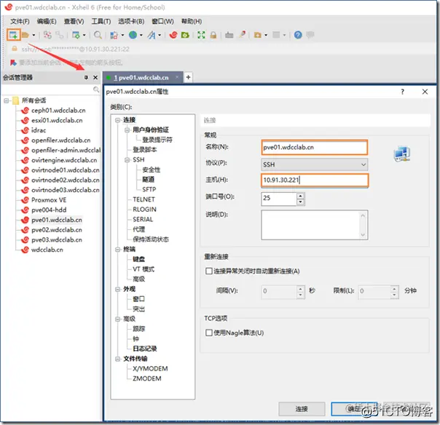The width and height of the screenshot is (440, 425).
Task: Open the 帮助(H) menu
Action: point(192,21)
